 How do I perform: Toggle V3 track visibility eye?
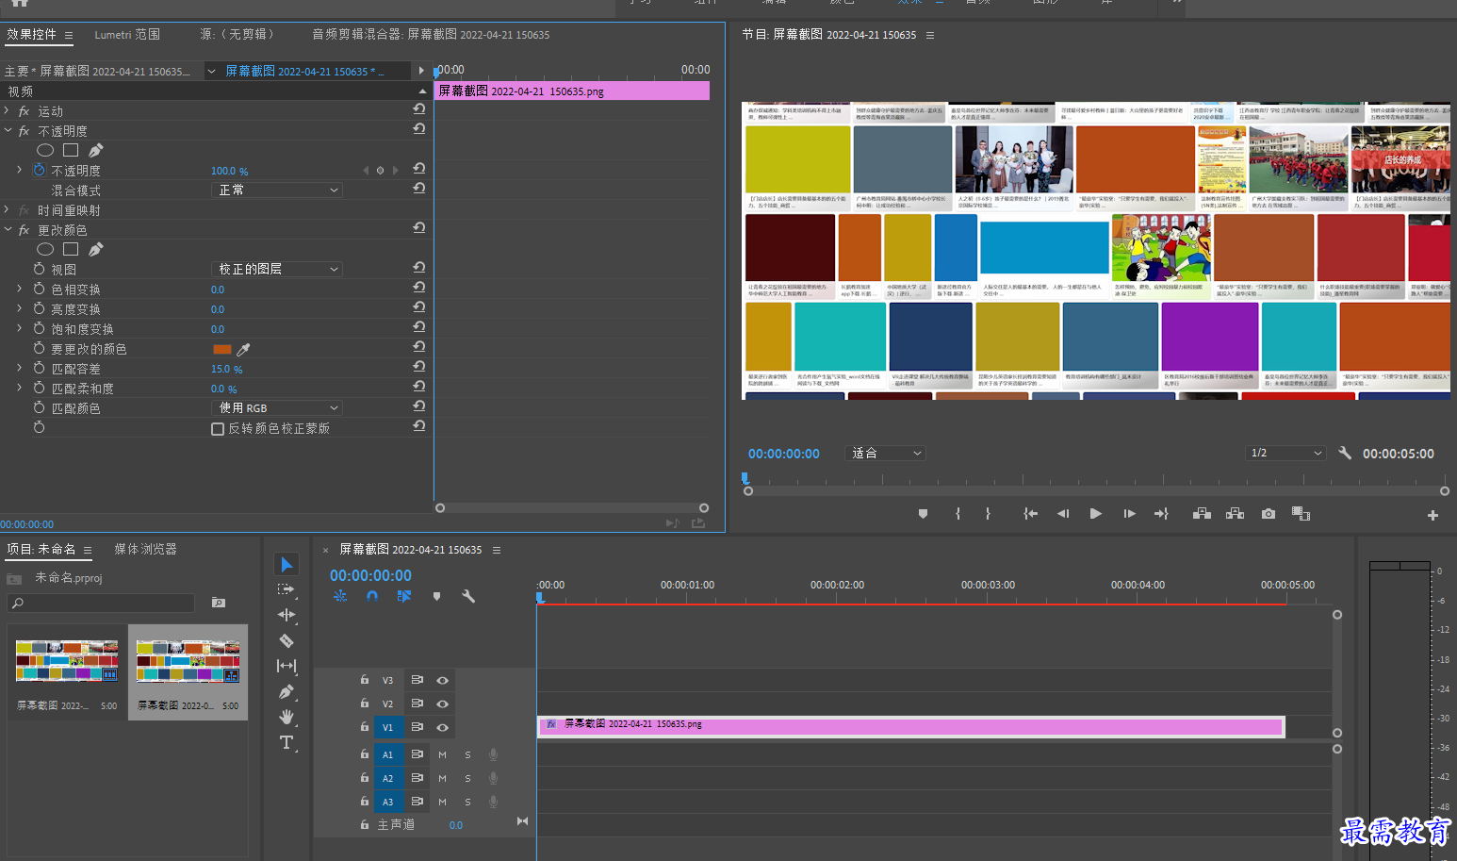tap(442, 680)
